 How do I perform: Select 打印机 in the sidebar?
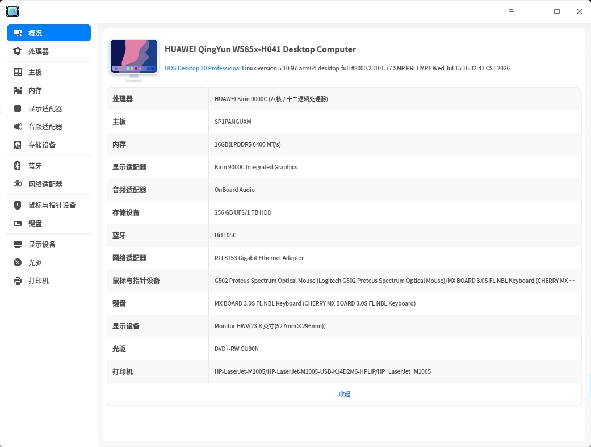pos(49,281)
